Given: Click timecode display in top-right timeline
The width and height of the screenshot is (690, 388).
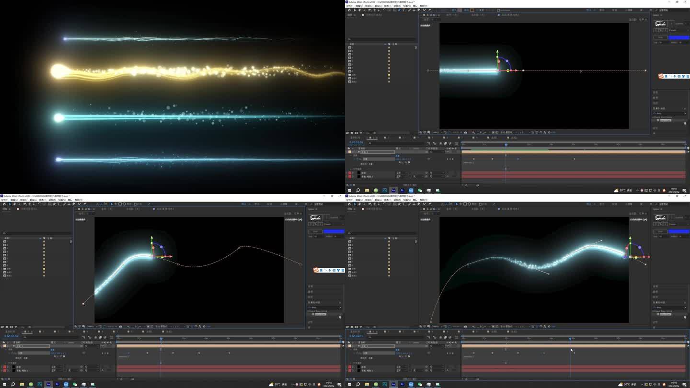Looking at the screenshot, I should [x=356, y=142].
